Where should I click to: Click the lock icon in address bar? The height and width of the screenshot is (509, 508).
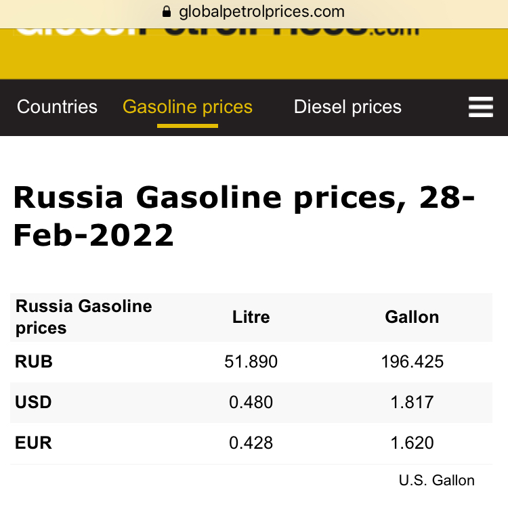tap(167, 12)
